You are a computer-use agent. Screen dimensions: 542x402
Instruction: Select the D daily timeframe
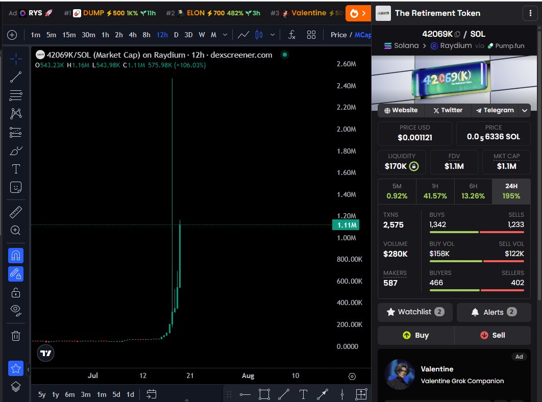coord(176,35)
